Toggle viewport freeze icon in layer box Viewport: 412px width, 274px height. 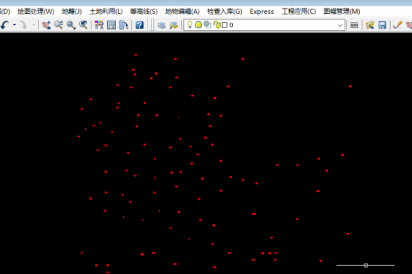coord(207,25)
